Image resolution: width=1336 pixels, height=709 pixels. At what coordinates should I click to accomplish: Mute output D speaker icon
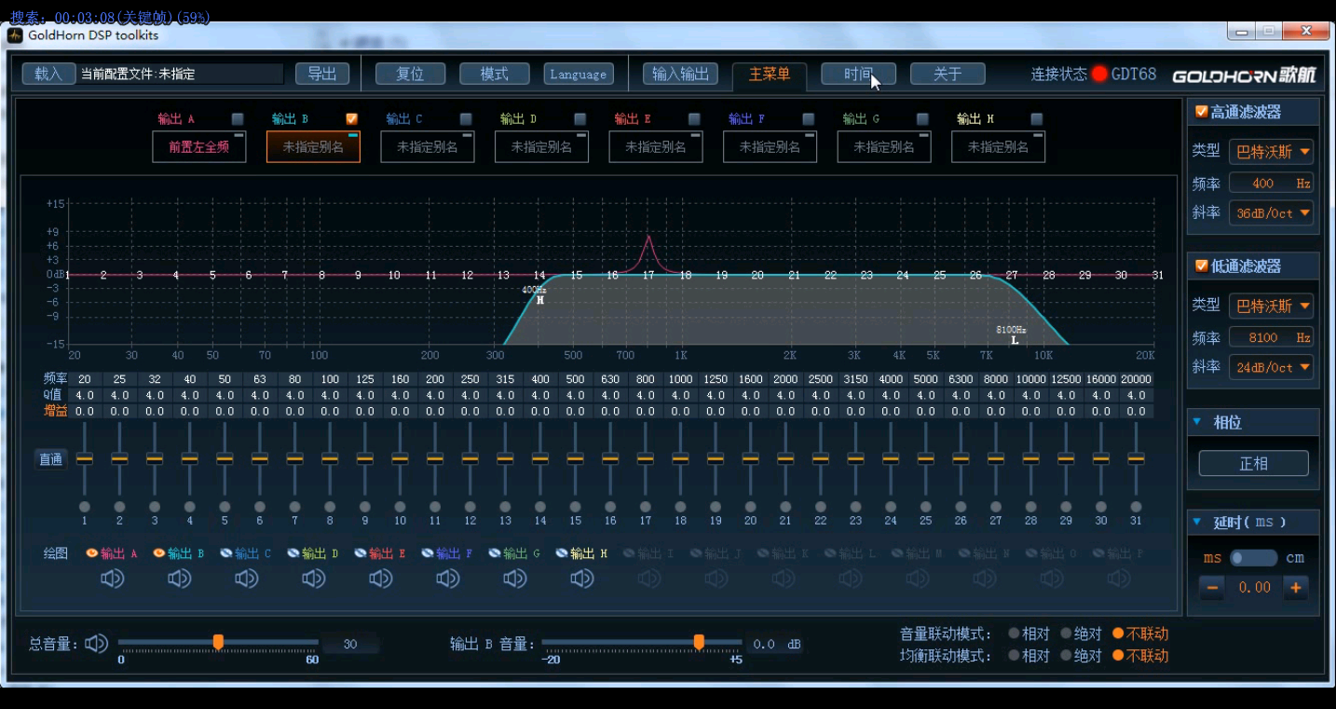click(x=313, y=579)
